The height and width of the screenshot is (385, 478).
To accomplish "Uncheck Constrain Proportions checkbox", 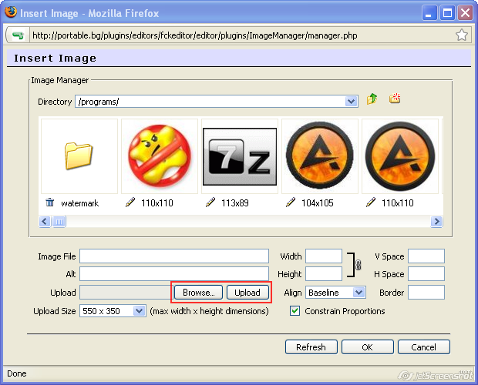I will 295,311.
